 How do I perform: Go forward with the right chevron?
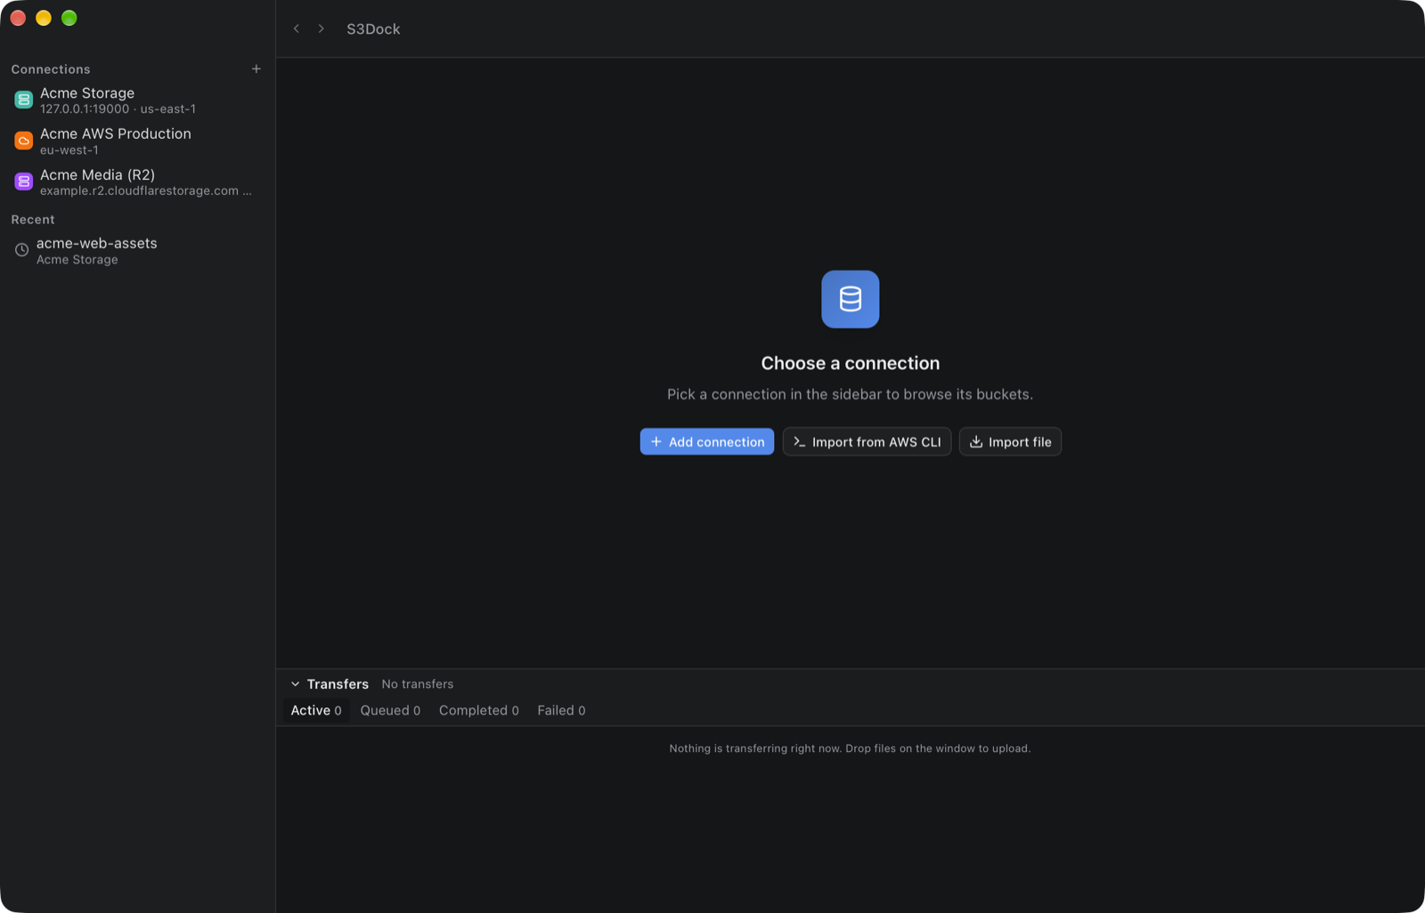[322, 28]
